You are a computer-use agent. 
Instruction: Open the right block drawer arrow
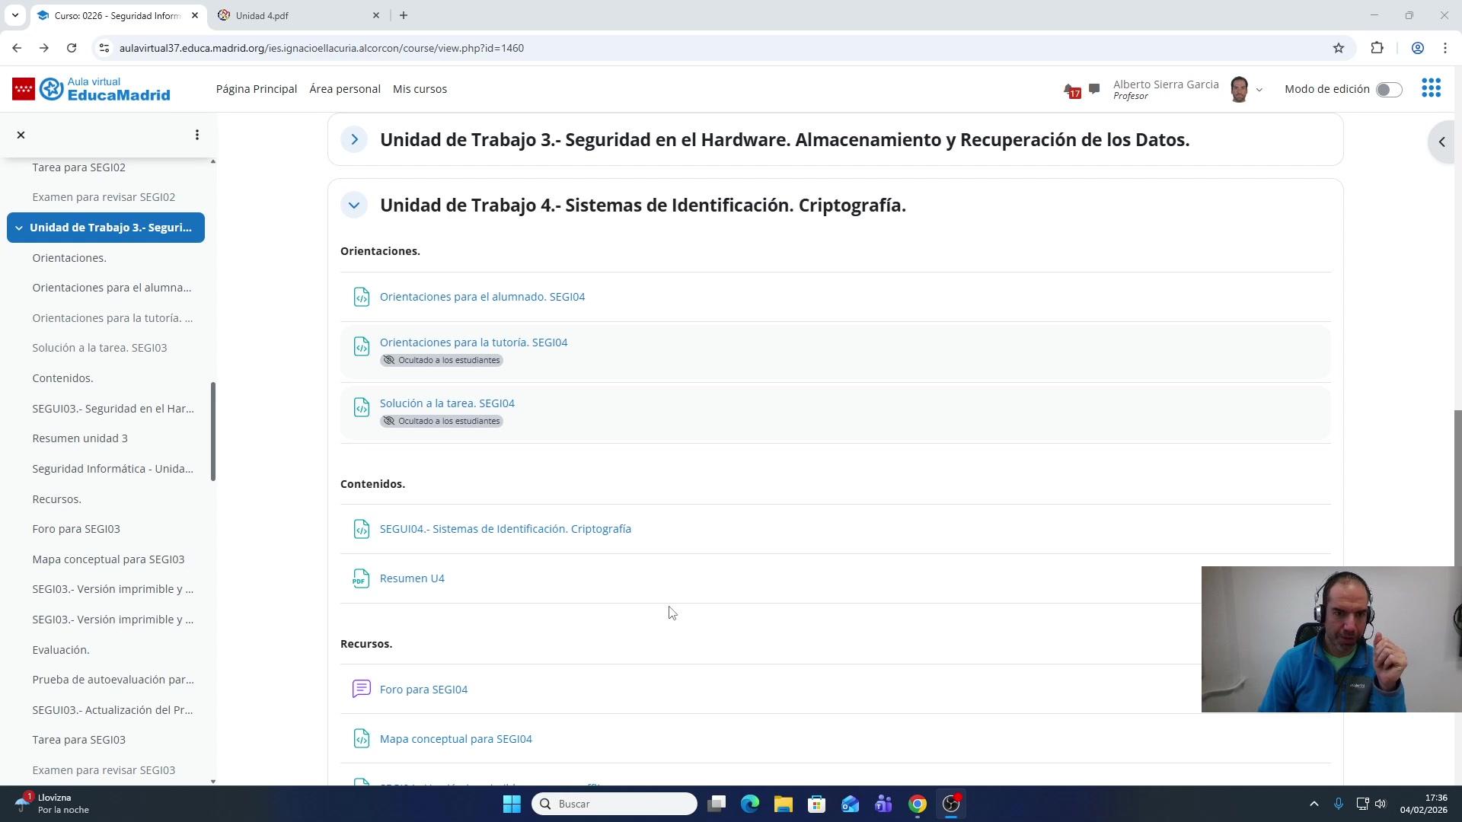1441,142
